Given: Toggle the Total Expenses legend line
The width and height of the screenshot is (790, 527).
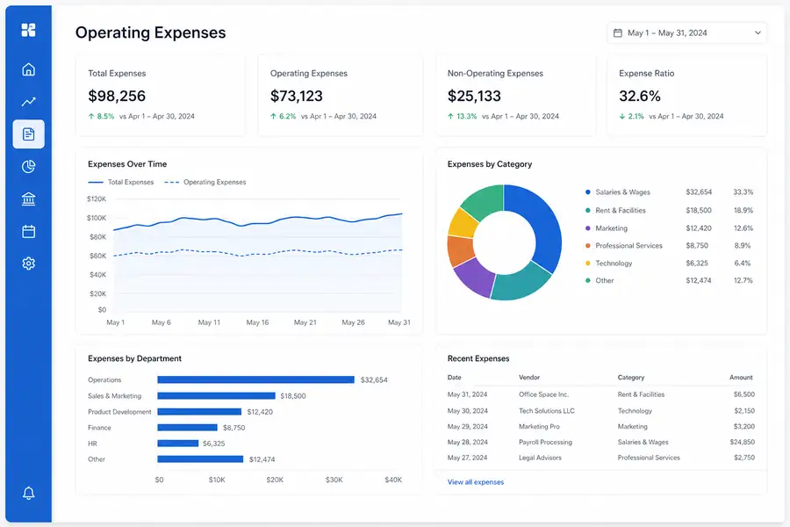Looking at the screenshot, I should [121, 182].
